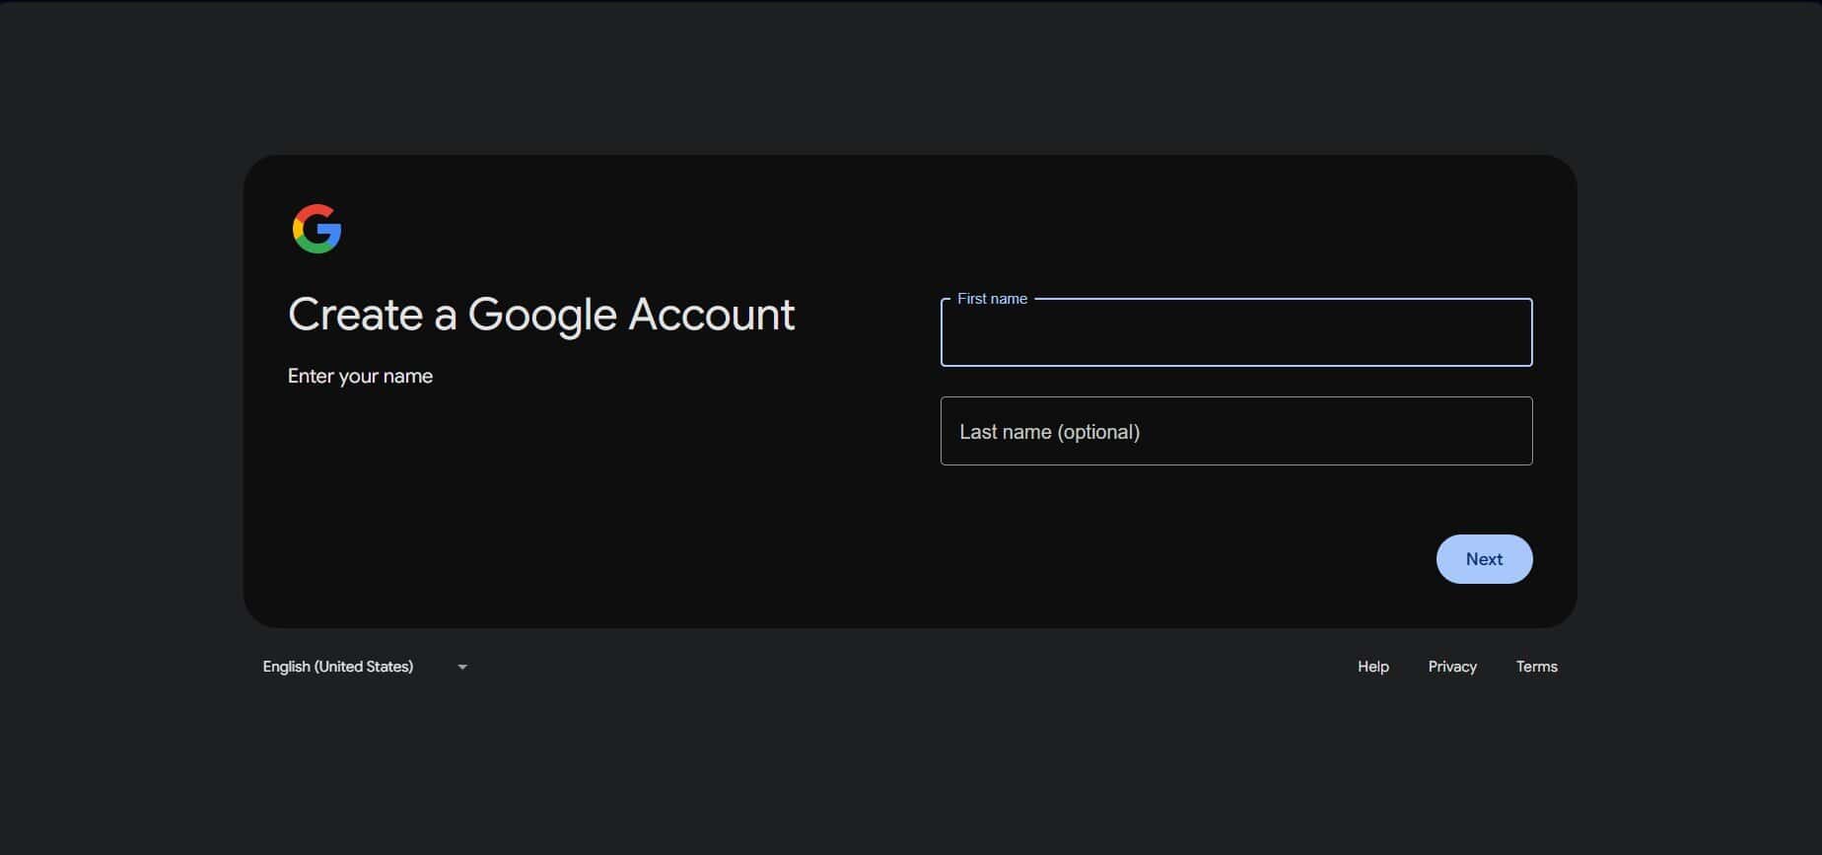Click the Google logo icon

[x=316, y=229]
